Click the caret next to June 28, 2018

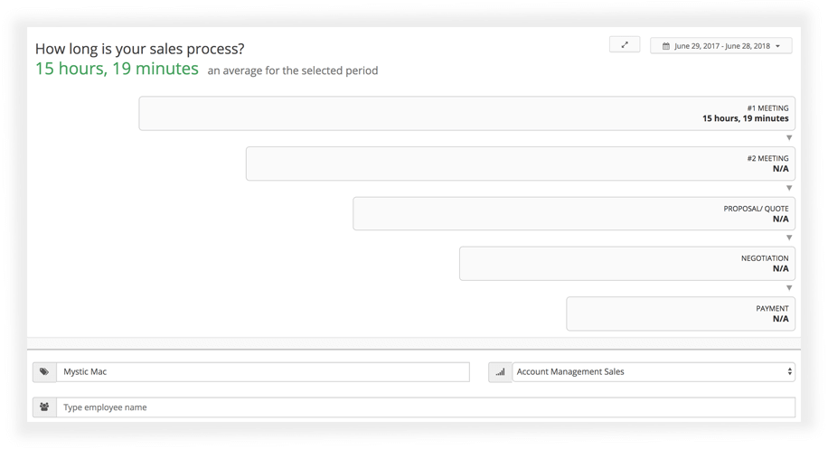pyautogui.click(x=778, y=46)
